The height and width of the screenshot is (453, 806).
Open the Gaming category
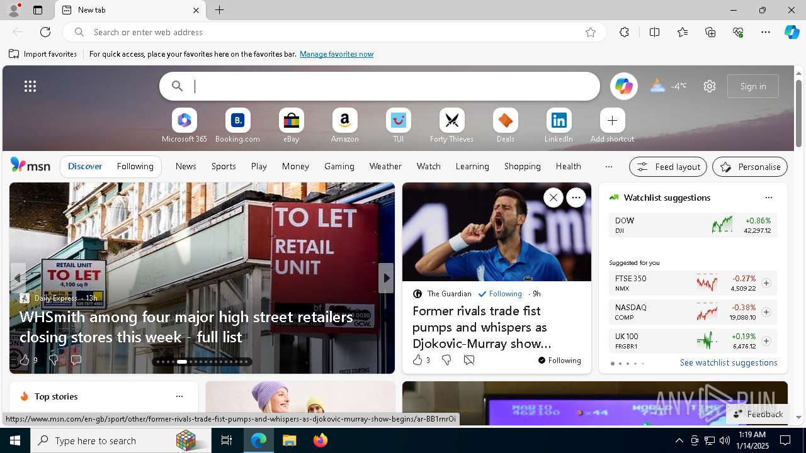click(339, 166)
